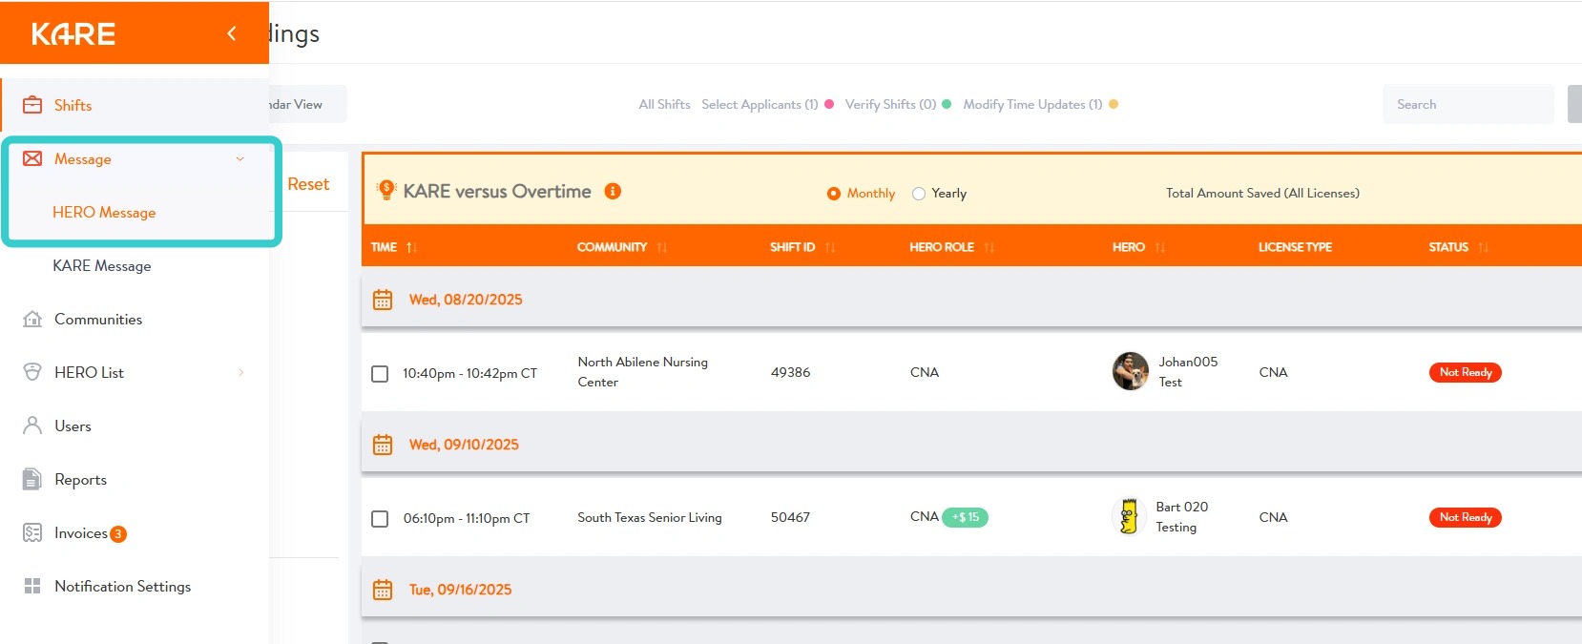Click the Bart 020 Testing hero name
The height and width of the screenshot is (644, 1582).
tap(1181, 517)
